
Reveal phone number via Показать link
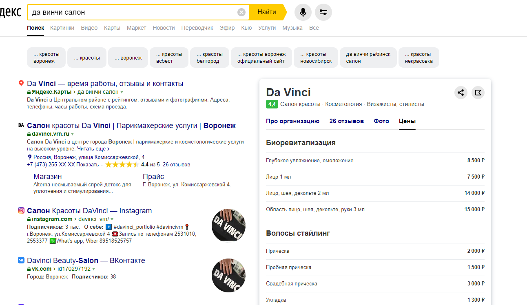[87, 165]
